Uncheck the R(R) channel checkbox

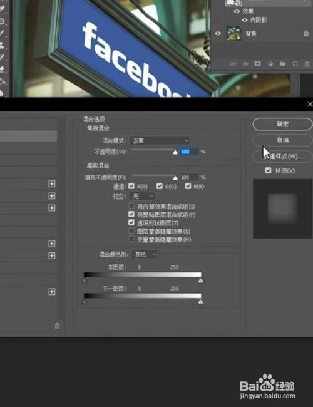[x=131, y=186]
